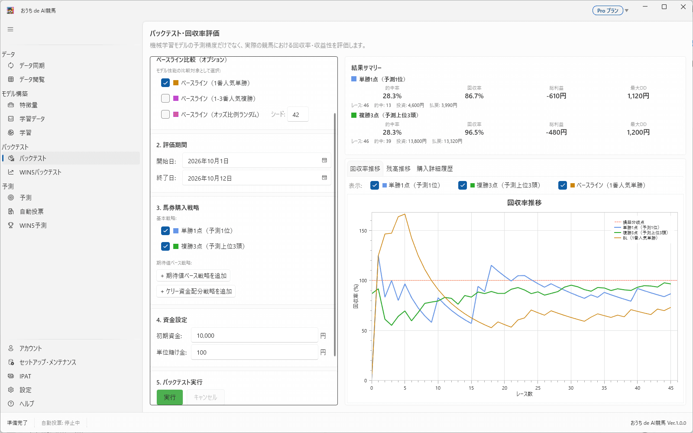Open WIN5バックテスト chart icon

pyautogui.click(x=11, y=172)
